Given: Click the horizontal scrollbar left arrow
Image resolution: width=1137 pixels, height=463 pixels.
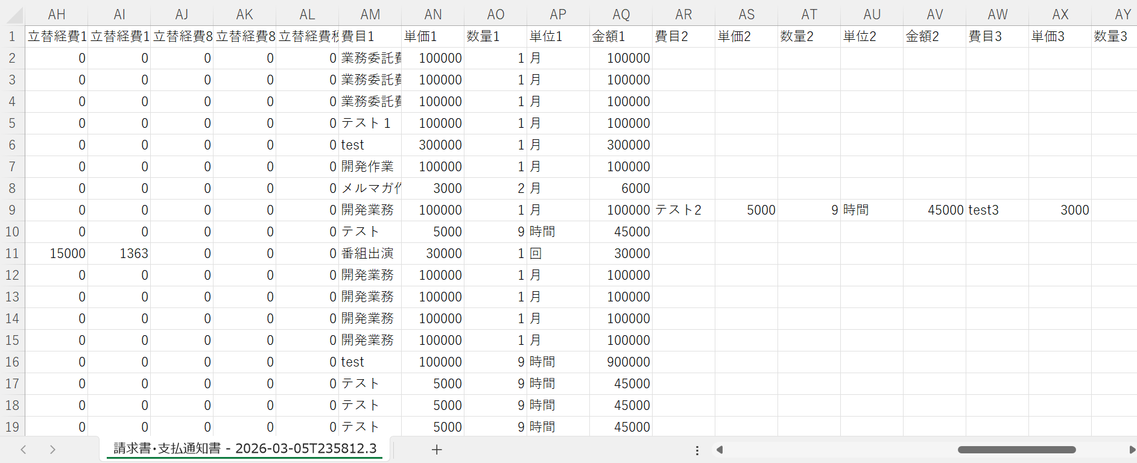Looking at the screenshot, I should click(720, 450).
